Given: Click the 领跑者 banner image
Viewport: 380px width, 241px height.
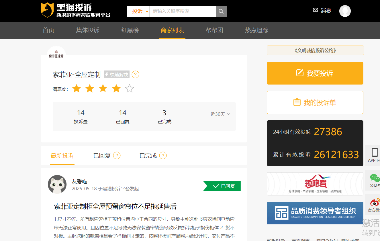Looking at the screenshot, I should pos(315,184).
